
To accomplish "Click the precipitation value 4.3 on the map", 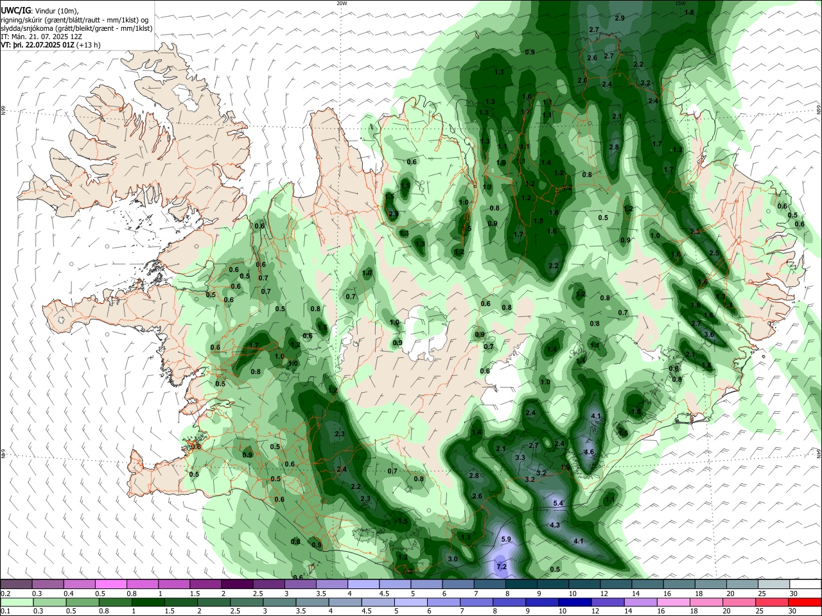I will pyautogui.click(x=555, y=525).
